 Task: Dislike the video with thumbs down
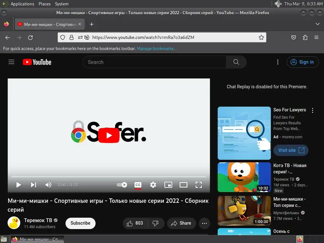155,223
